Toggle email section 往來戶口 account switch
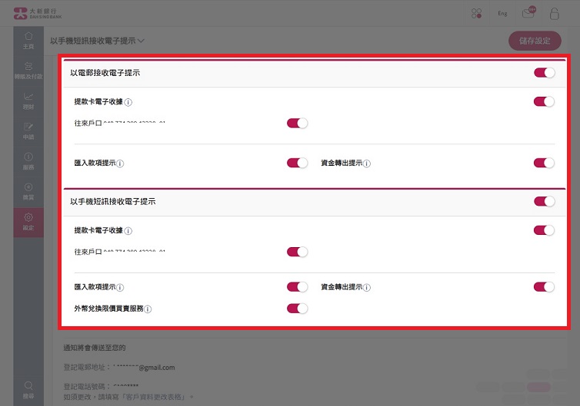The height and width of the screenshot is (406, 580). click(x=298, y=124)
